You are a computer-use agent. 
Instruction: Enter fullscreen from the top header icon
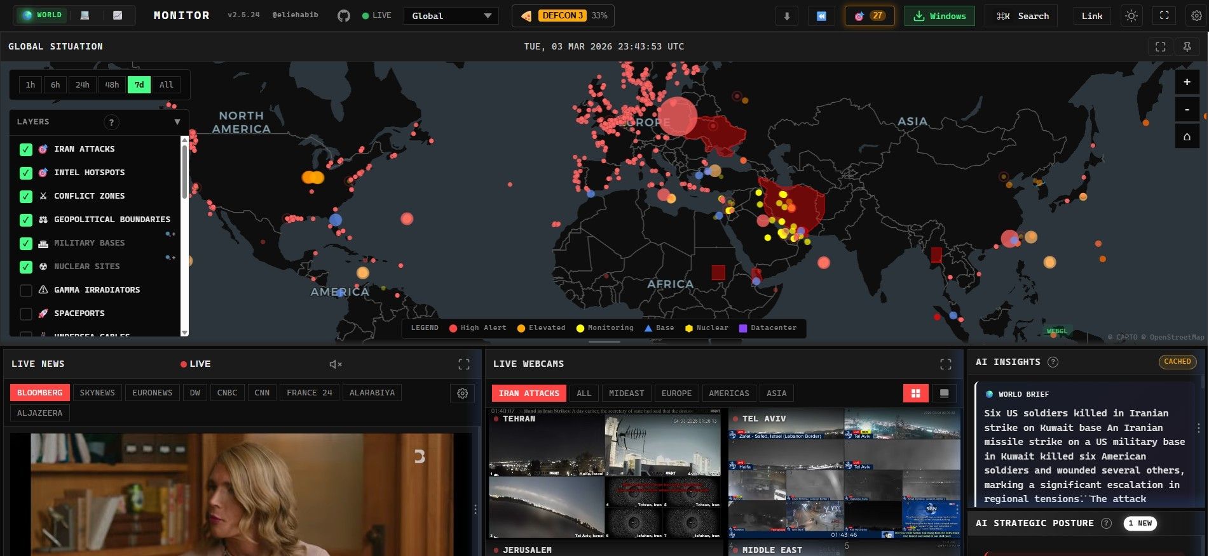[1165, 16]
